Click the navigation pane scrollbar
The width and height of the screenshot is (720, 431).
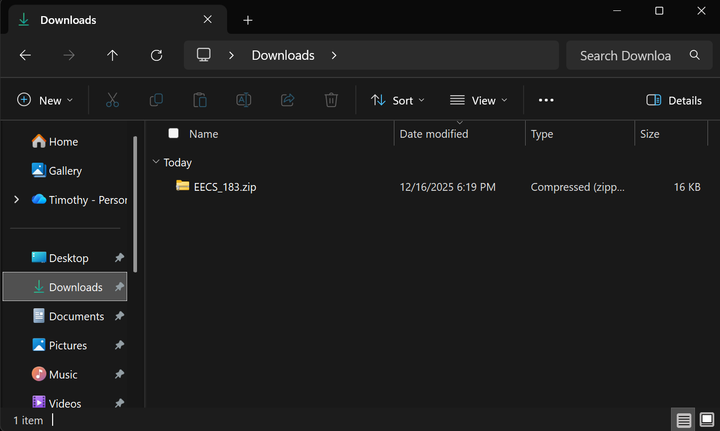135,204
